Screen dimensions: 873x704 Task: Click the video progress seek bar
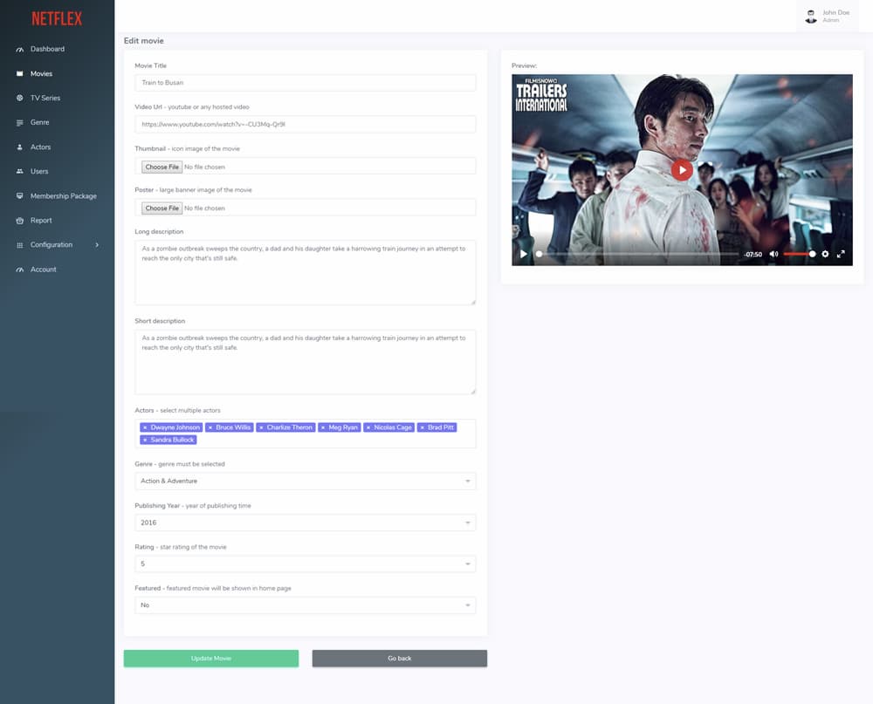pos(637,254)
